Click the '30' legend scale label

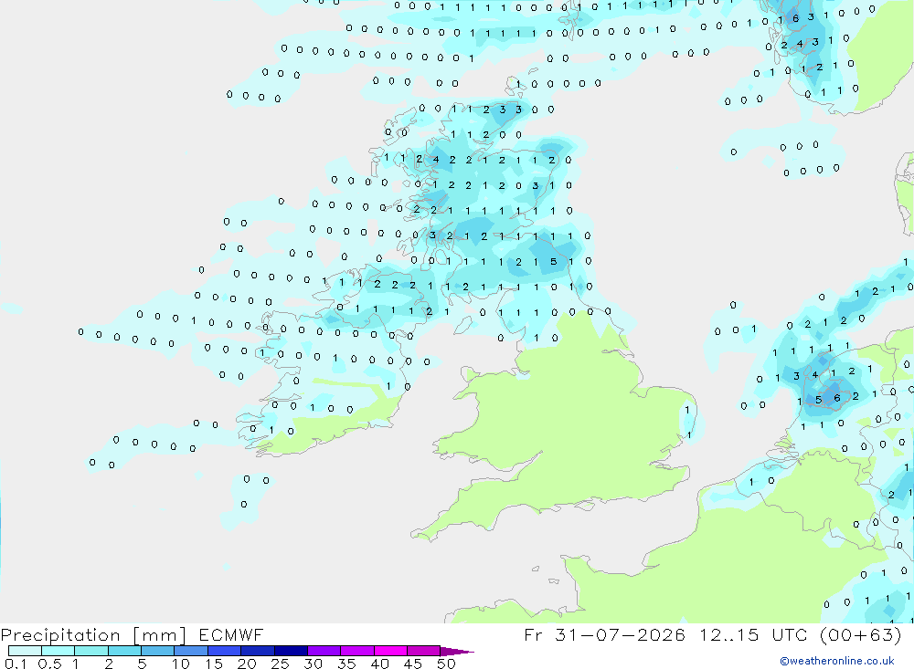click(314, 664)
